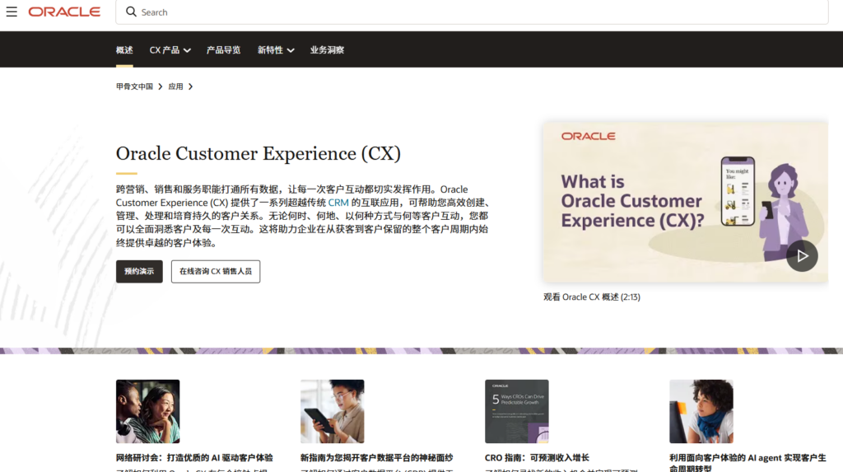Open 利用面向客户体验的 AI agent link

(748, 462)
